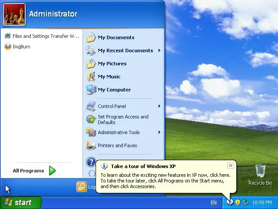Open the My Pictures folder icon
Screen dimensions: 278x209
[x=91, y=64]
